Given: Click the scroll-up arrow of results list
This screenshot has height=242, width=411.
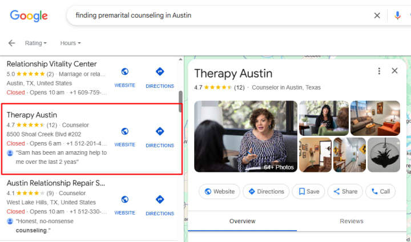Looking at the screenshot, I should [x=180, y=59].
